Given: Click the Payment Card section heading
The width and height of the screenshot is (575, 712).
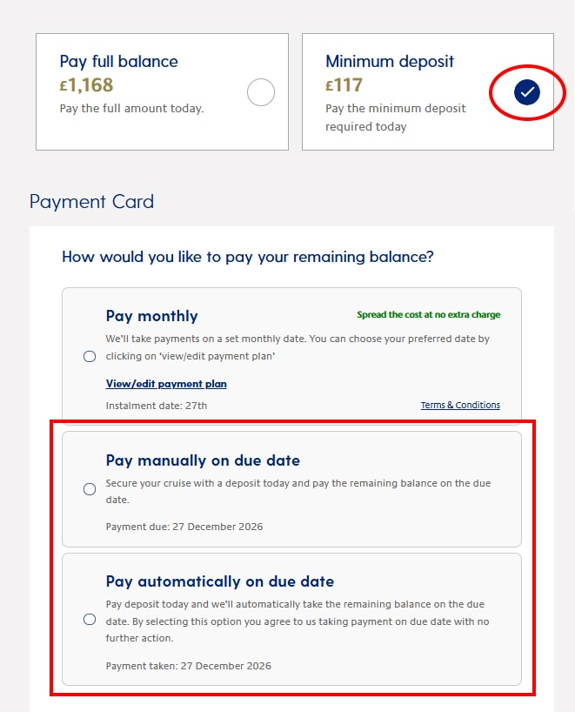Looking at the screenshot, I should (91, 202).
